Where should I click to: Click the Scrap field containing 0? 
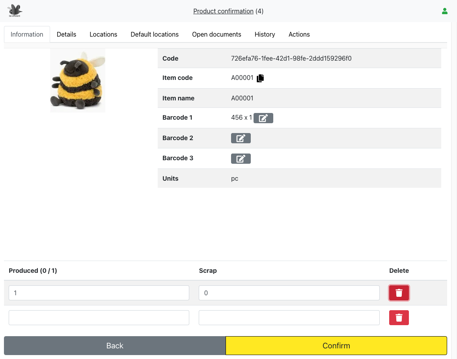[289, 293]
